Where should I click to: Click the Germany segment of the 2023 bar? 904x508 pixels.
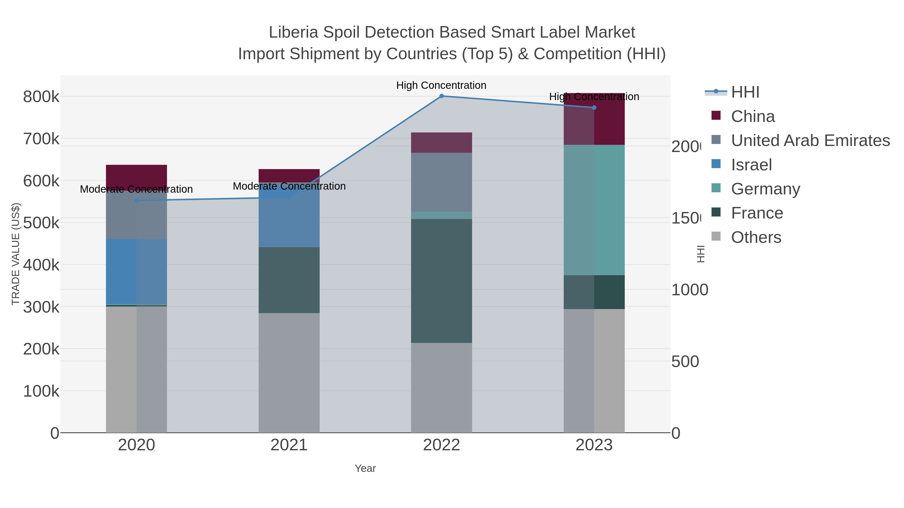pyautogui.click(x=594, y=210)
